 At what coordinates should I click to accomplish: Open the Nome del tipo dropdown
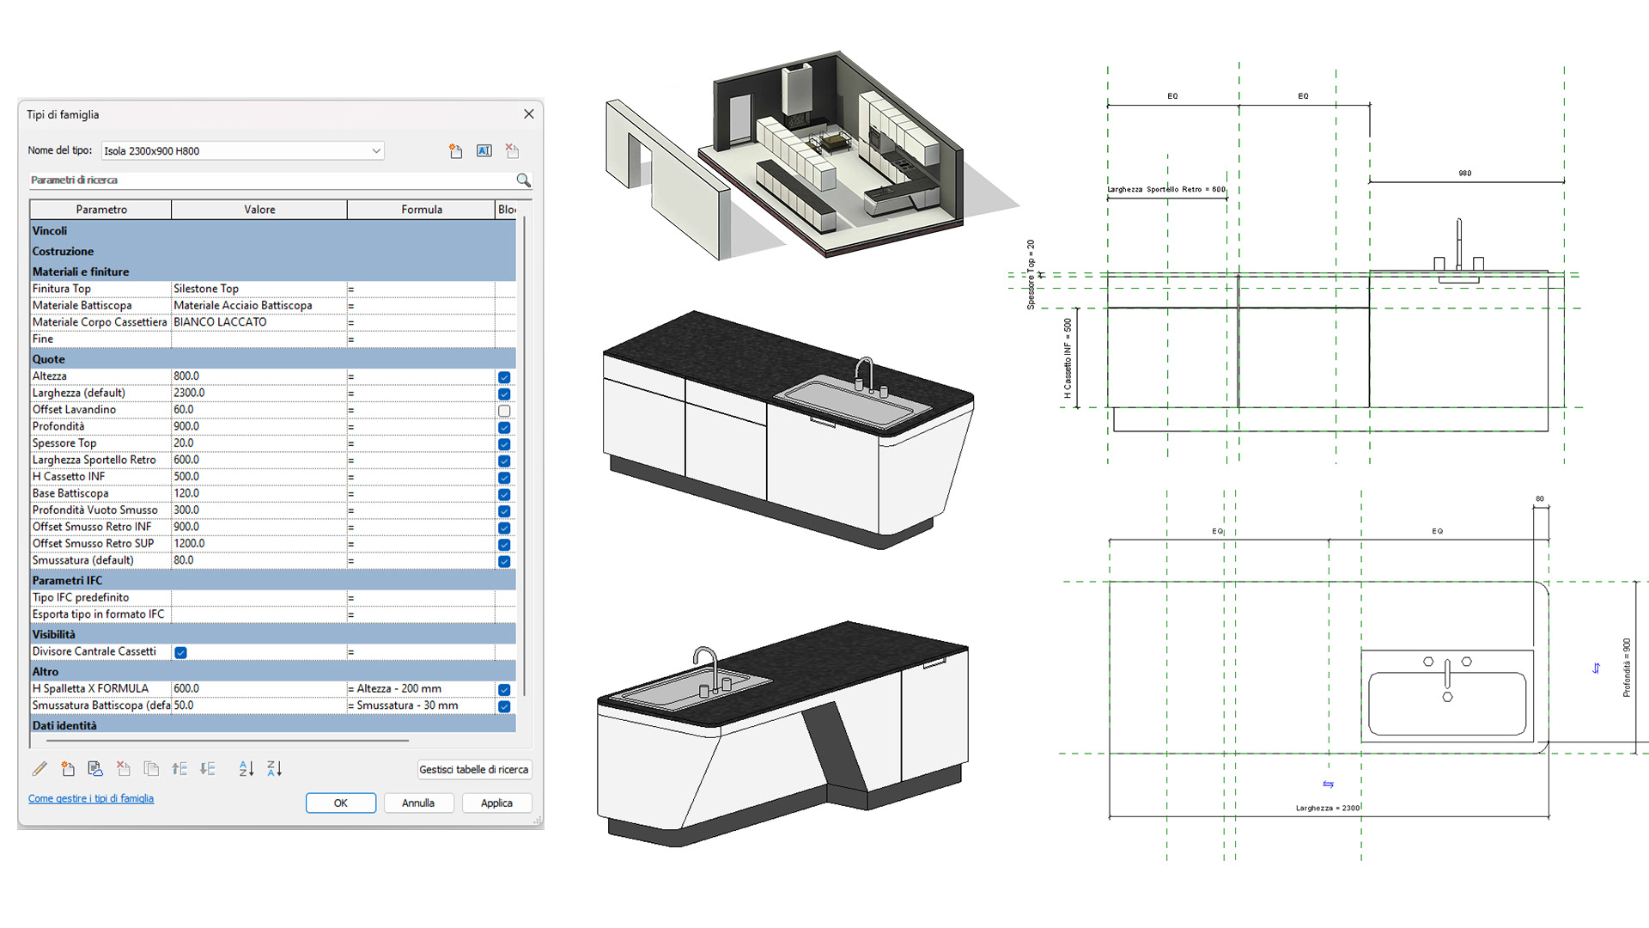click(x=375, y=151)
